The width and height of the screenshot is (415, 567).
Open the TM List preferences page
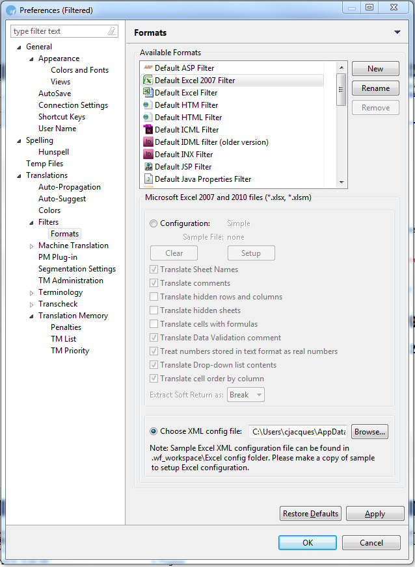click(63, 339)
